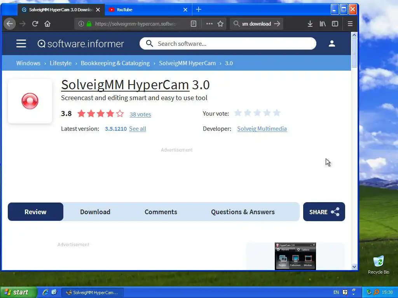Click SolveigMM HyperCam taskbar button

93,293
